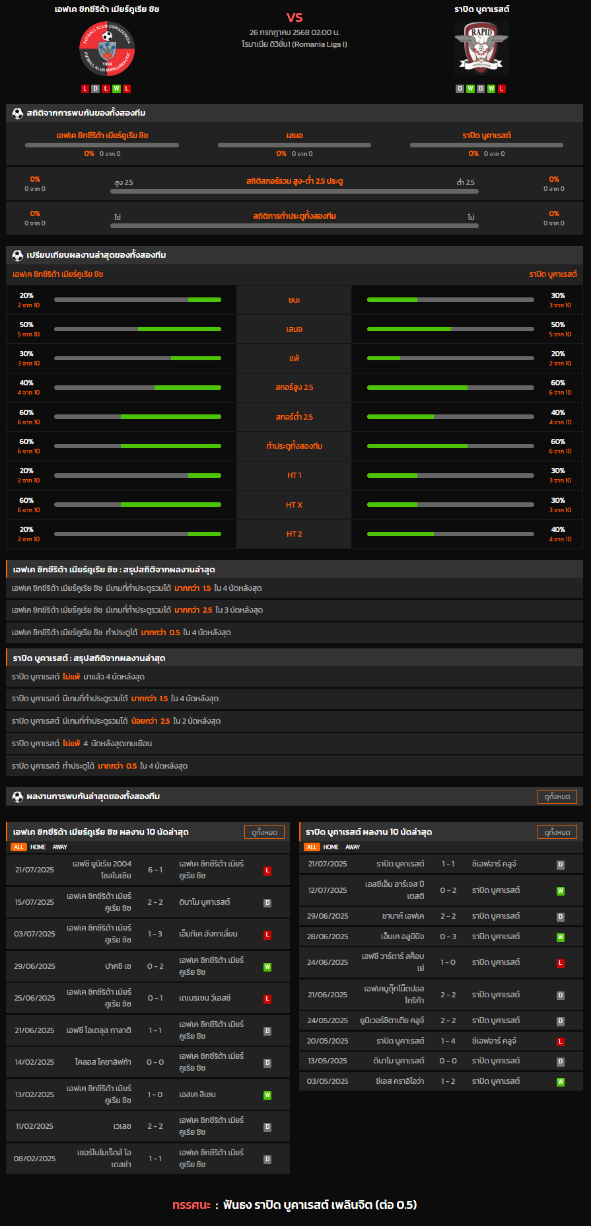This screenshot has height=1226, width=591.
Task: Click the W badge on Rapid's 12/07/2025 row
Action: (x=561, y=891)
